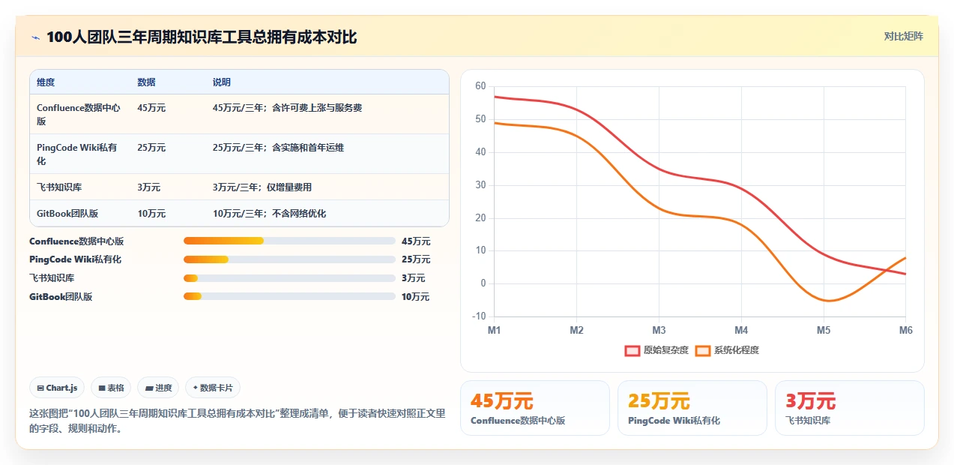Select table cell Confluence数据中心版
Image resolution: width=954 pixels, height=465 pixels.
[x=79, y=114]
